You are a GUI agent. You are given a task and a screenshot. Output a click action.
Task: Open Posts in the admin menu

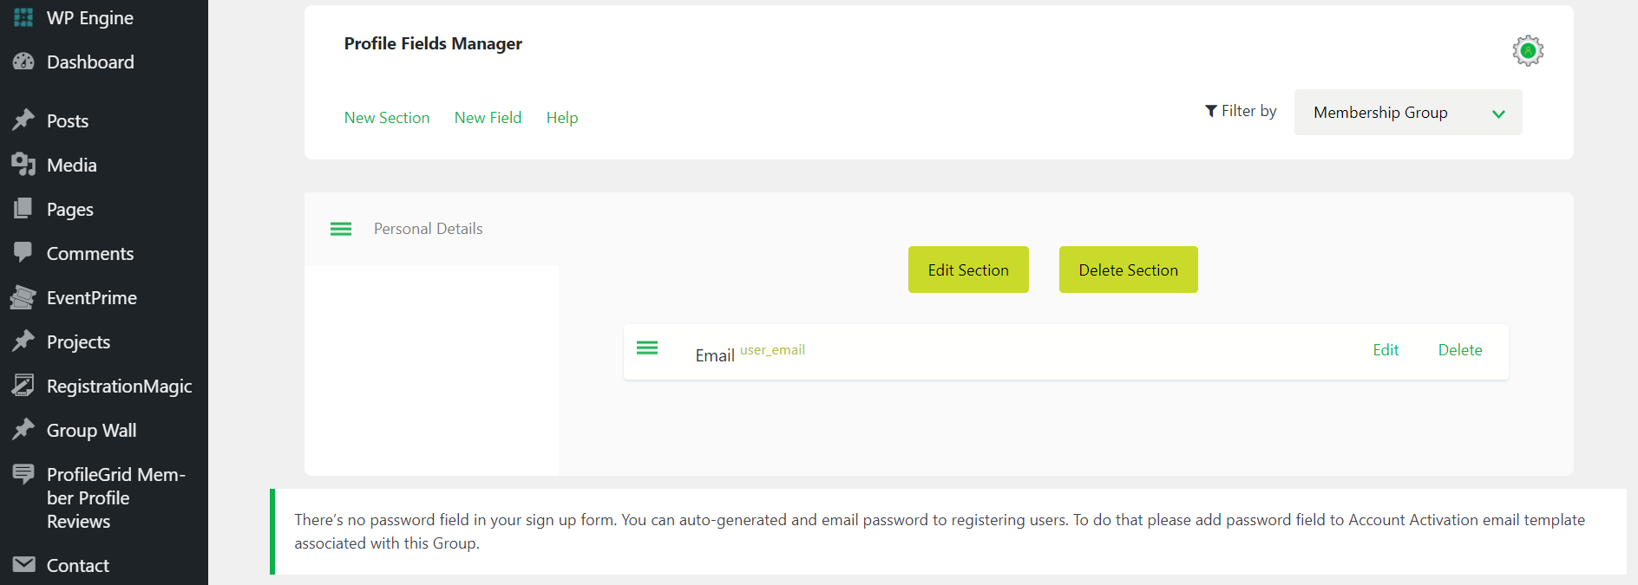click(68, 121)
